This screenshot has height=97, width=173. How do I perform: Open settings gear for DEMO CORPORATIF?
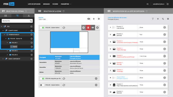pos(32,59)
